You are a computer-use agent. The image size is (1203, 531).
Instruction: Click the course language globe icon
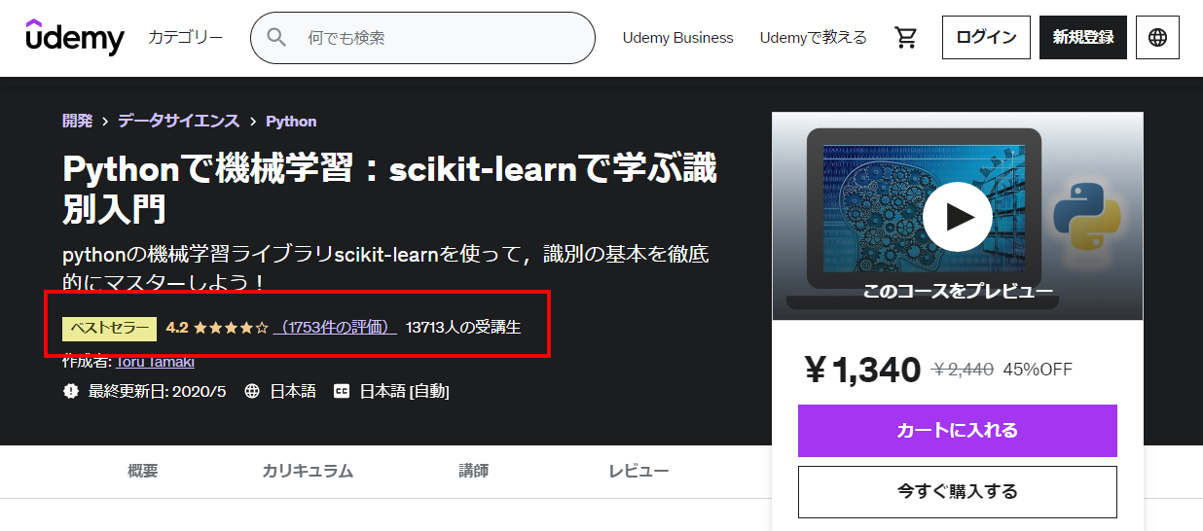point(252,391)
